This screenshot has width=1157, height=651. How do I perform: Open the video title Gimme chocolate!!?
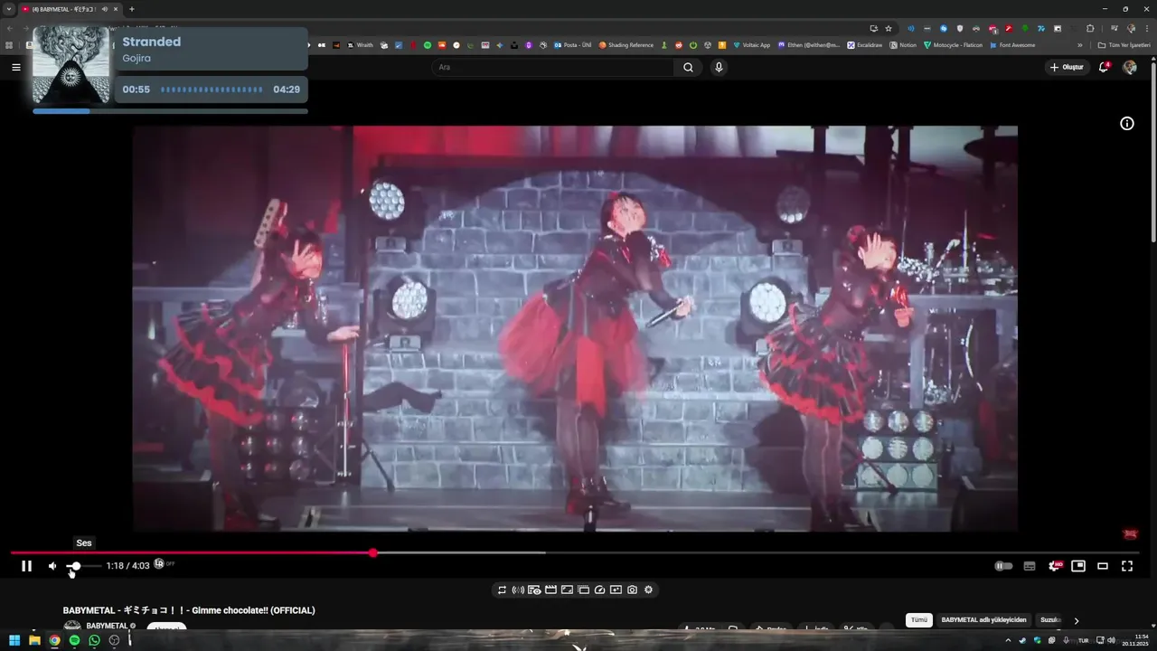pyautogui.click(x=189, y=610)
